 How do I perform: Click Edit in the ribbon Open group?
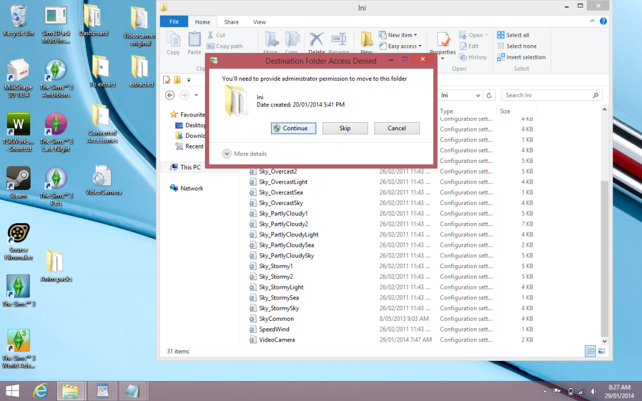click(x=469, y=46)
